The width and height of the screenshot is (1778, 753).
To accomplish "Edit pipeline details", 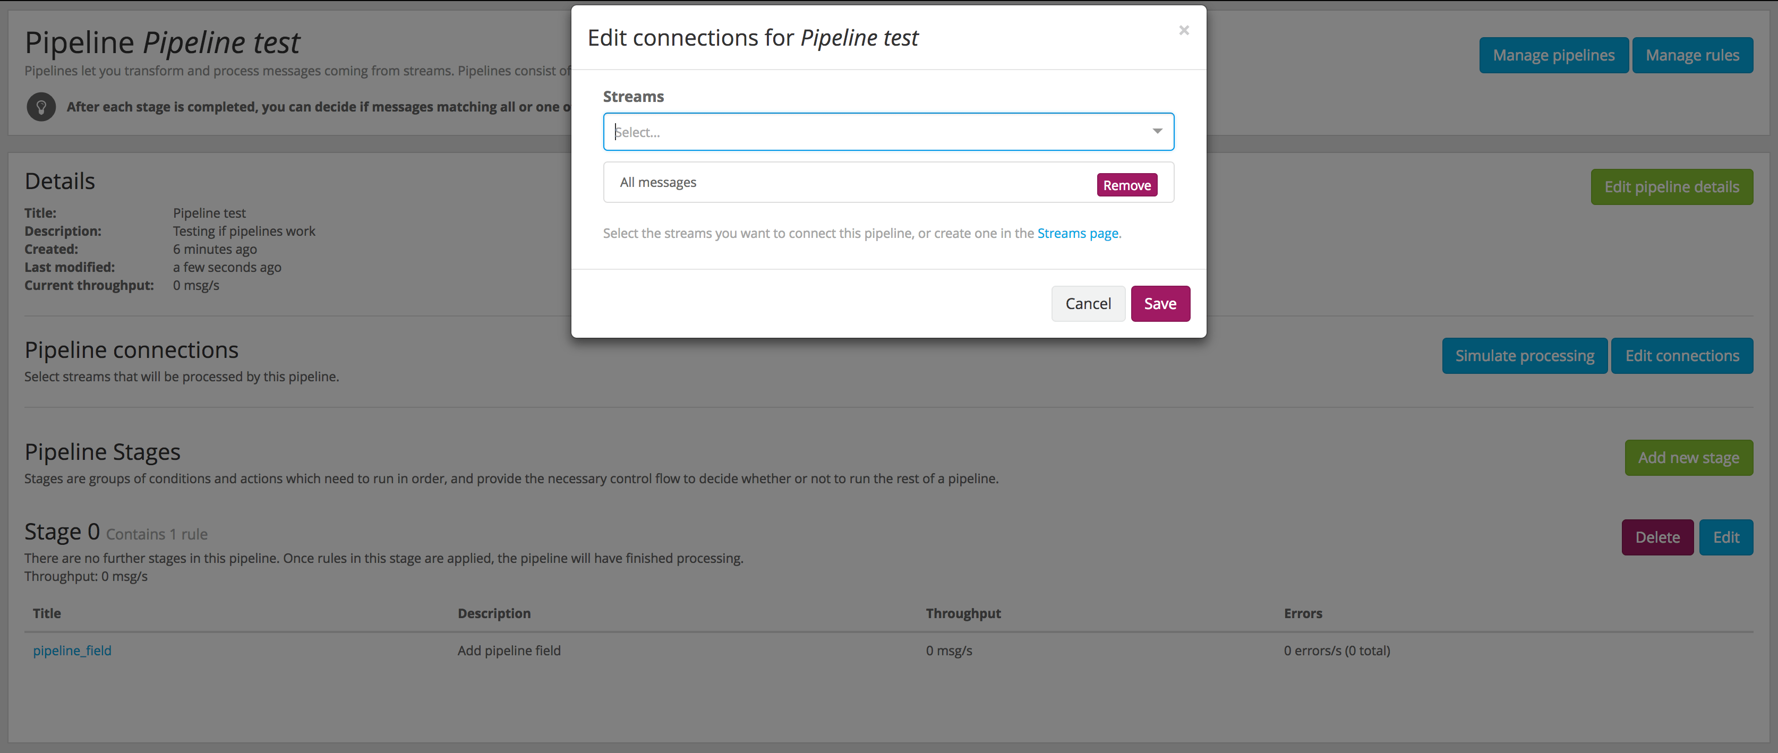I will [1671, 186].
